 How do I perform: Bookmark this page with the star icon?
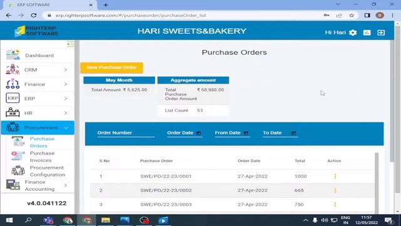pyautogui.click(x=352, y=15)
